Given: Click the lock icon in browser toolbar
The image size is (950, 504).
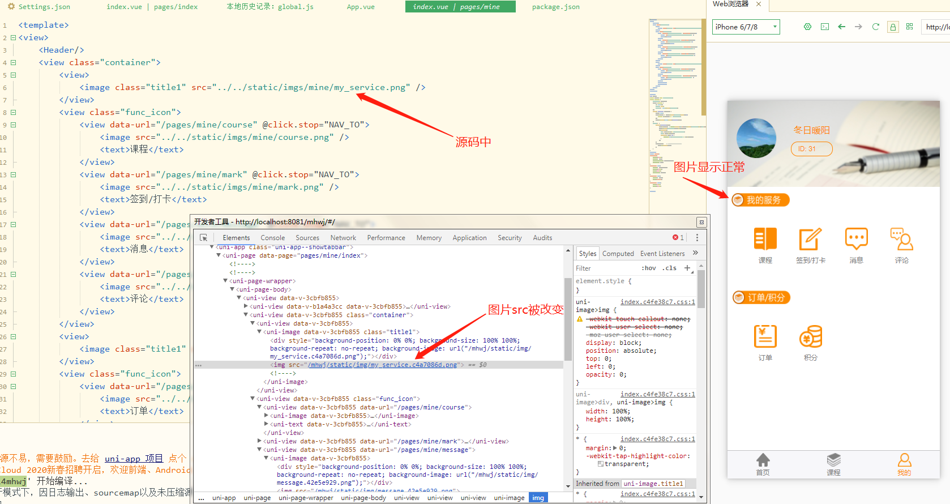Looking at the screenshot, I should click(x=893, y=27).
